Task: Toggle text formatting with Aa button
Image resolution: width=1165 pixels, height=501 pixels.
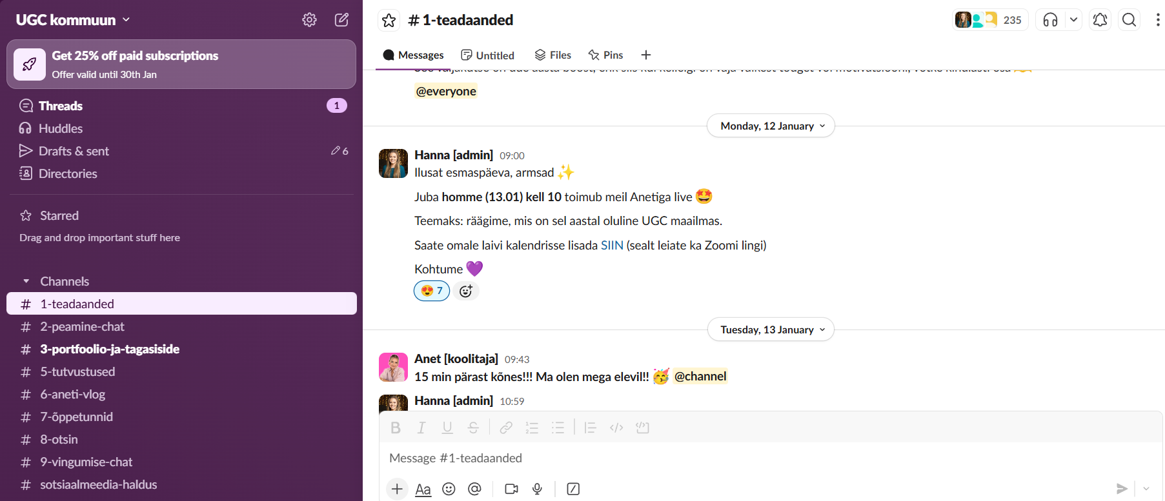Action: (x=423, y=489)
